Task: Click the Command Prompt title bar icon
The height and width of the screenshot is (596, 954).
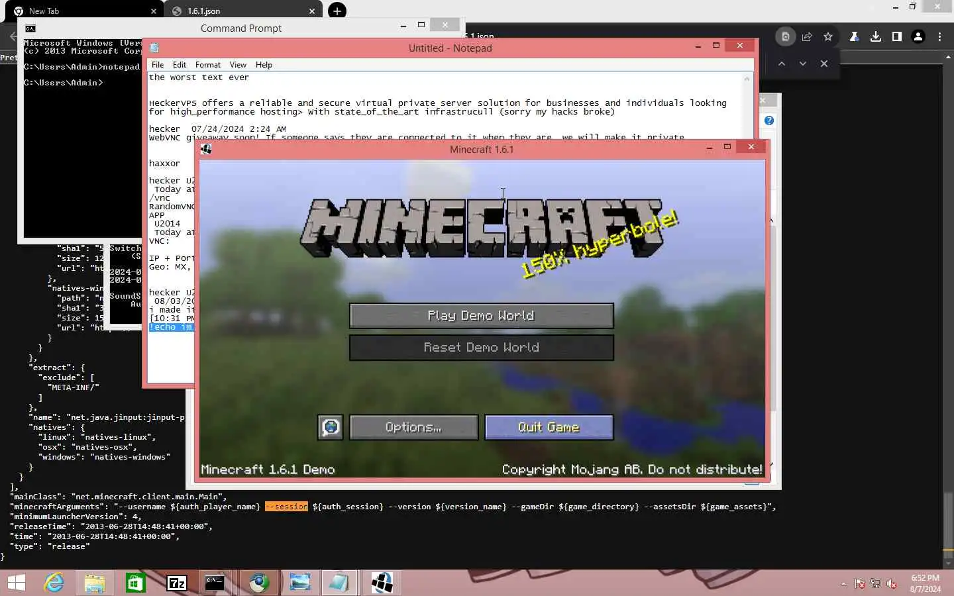Action: 30,28
